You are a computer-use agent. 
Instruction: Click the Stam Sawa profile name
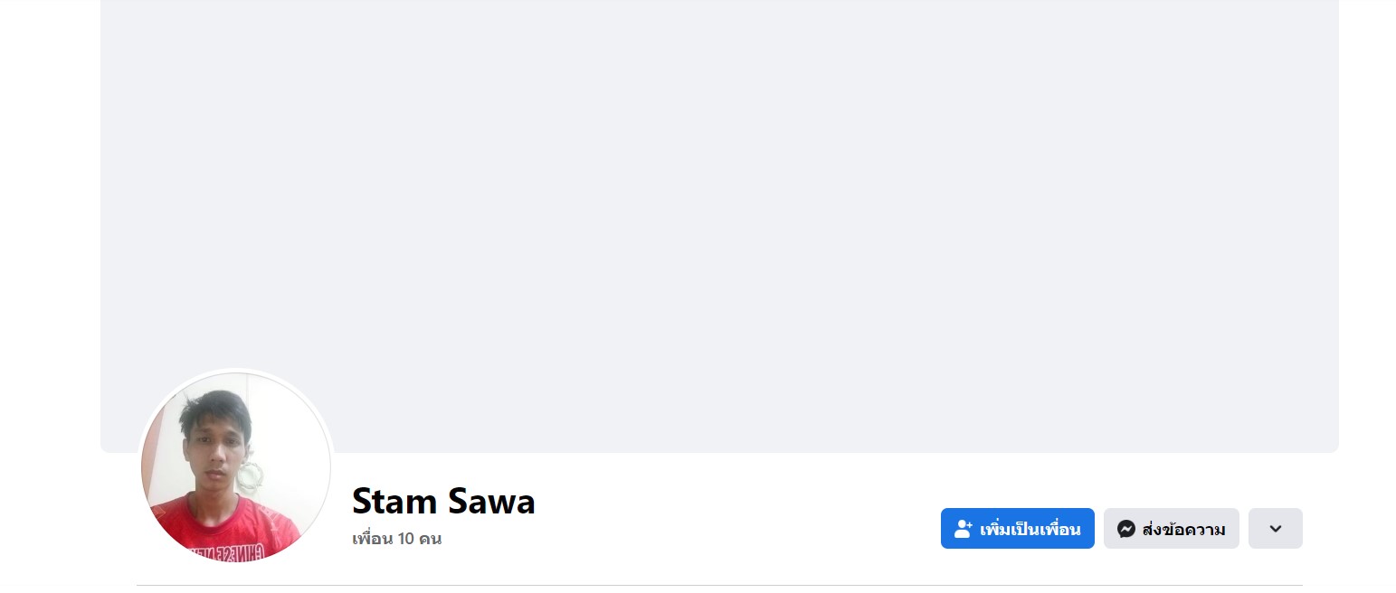[443, 501]
